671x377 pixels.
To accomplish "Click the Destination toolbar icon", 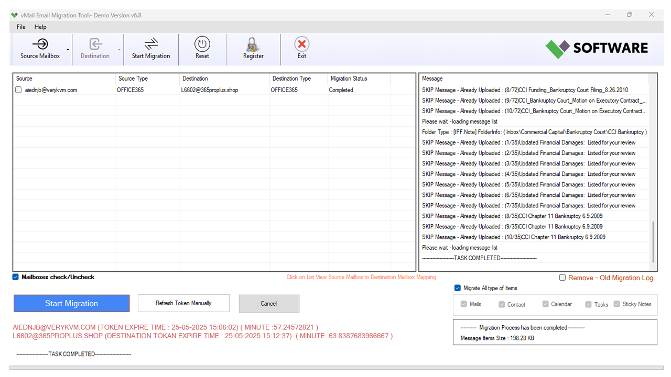I will [95, 44].
